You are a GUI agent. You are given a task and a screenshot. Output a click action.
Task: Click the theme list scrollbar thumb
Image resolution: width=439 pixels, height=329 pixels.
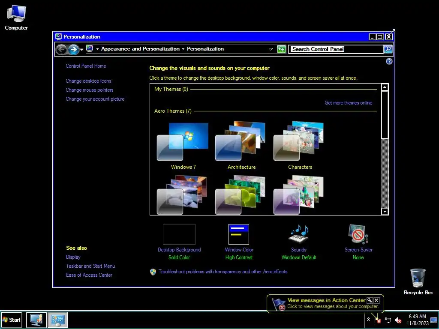point(385,115)
